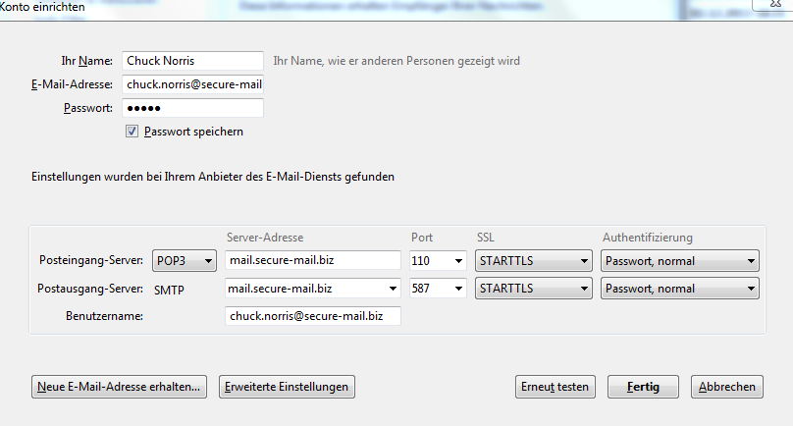
Task: Expand the Postausgang-Server address combo box
Action: (393, 289)
